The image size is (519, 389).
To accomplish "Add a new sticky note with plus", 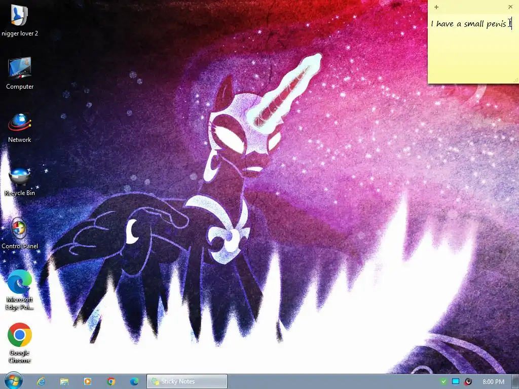I will (x=436, y=7).
